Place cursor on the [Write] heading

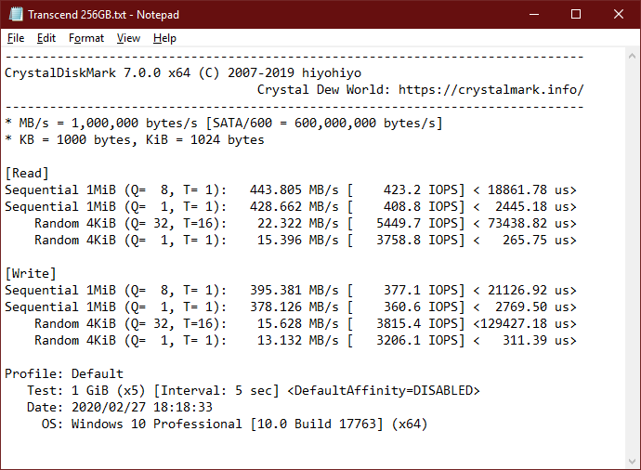(x=31, y=273)
